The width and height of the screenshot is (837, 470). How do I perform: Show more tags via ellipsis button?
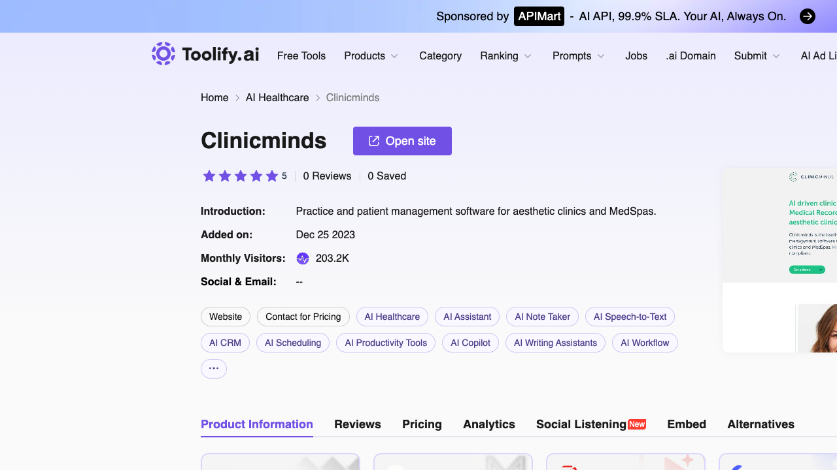tap(214, 369)
